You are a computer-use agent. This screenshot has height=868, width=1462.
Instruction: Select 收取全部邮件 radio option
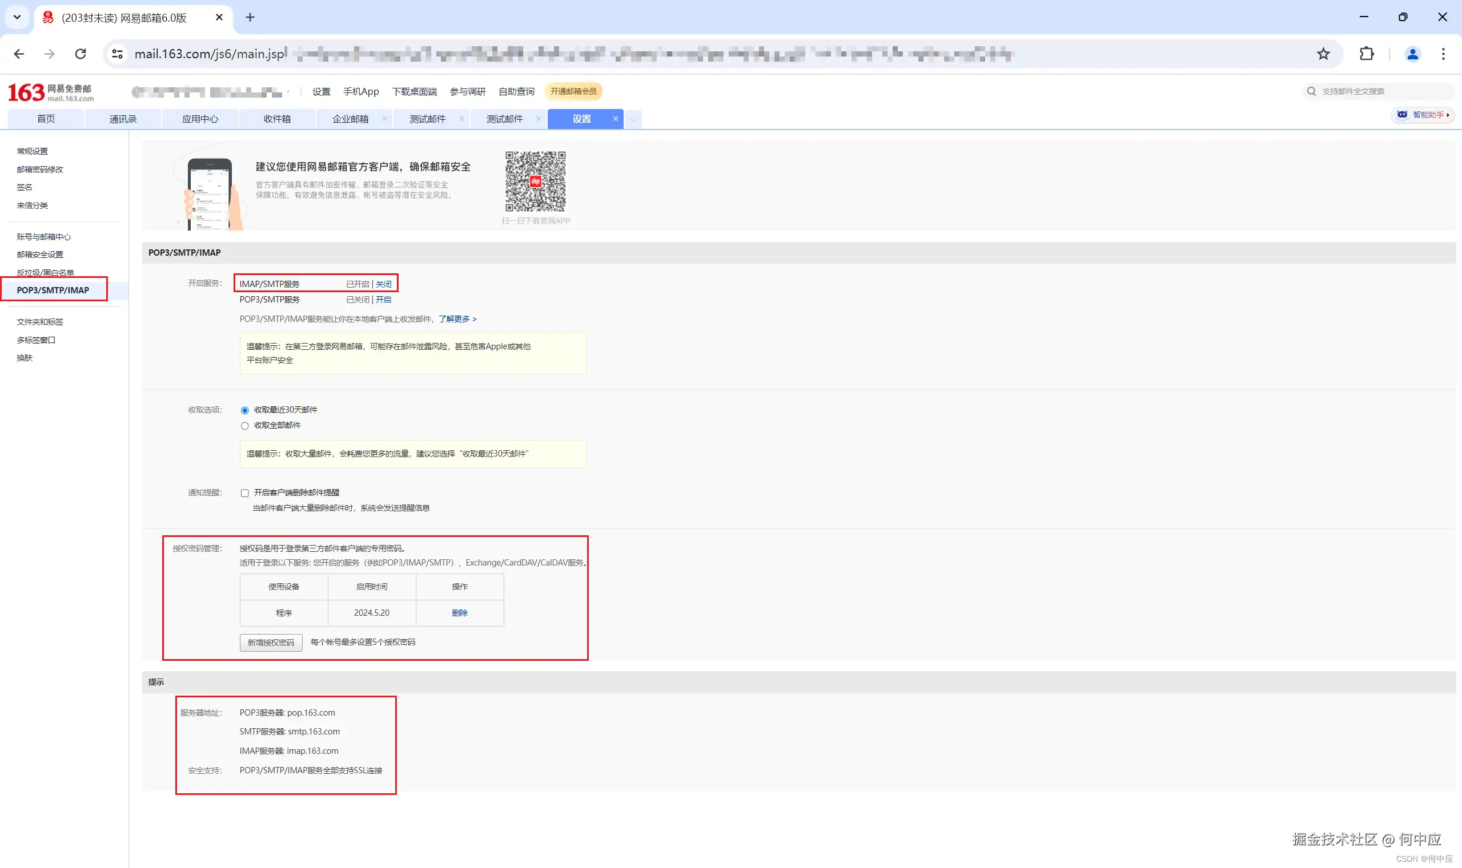(244, 426)
